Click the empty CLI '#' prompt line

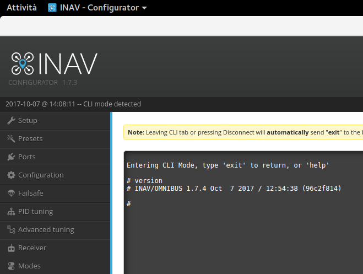pyautogui.click(x=129, y=204)
